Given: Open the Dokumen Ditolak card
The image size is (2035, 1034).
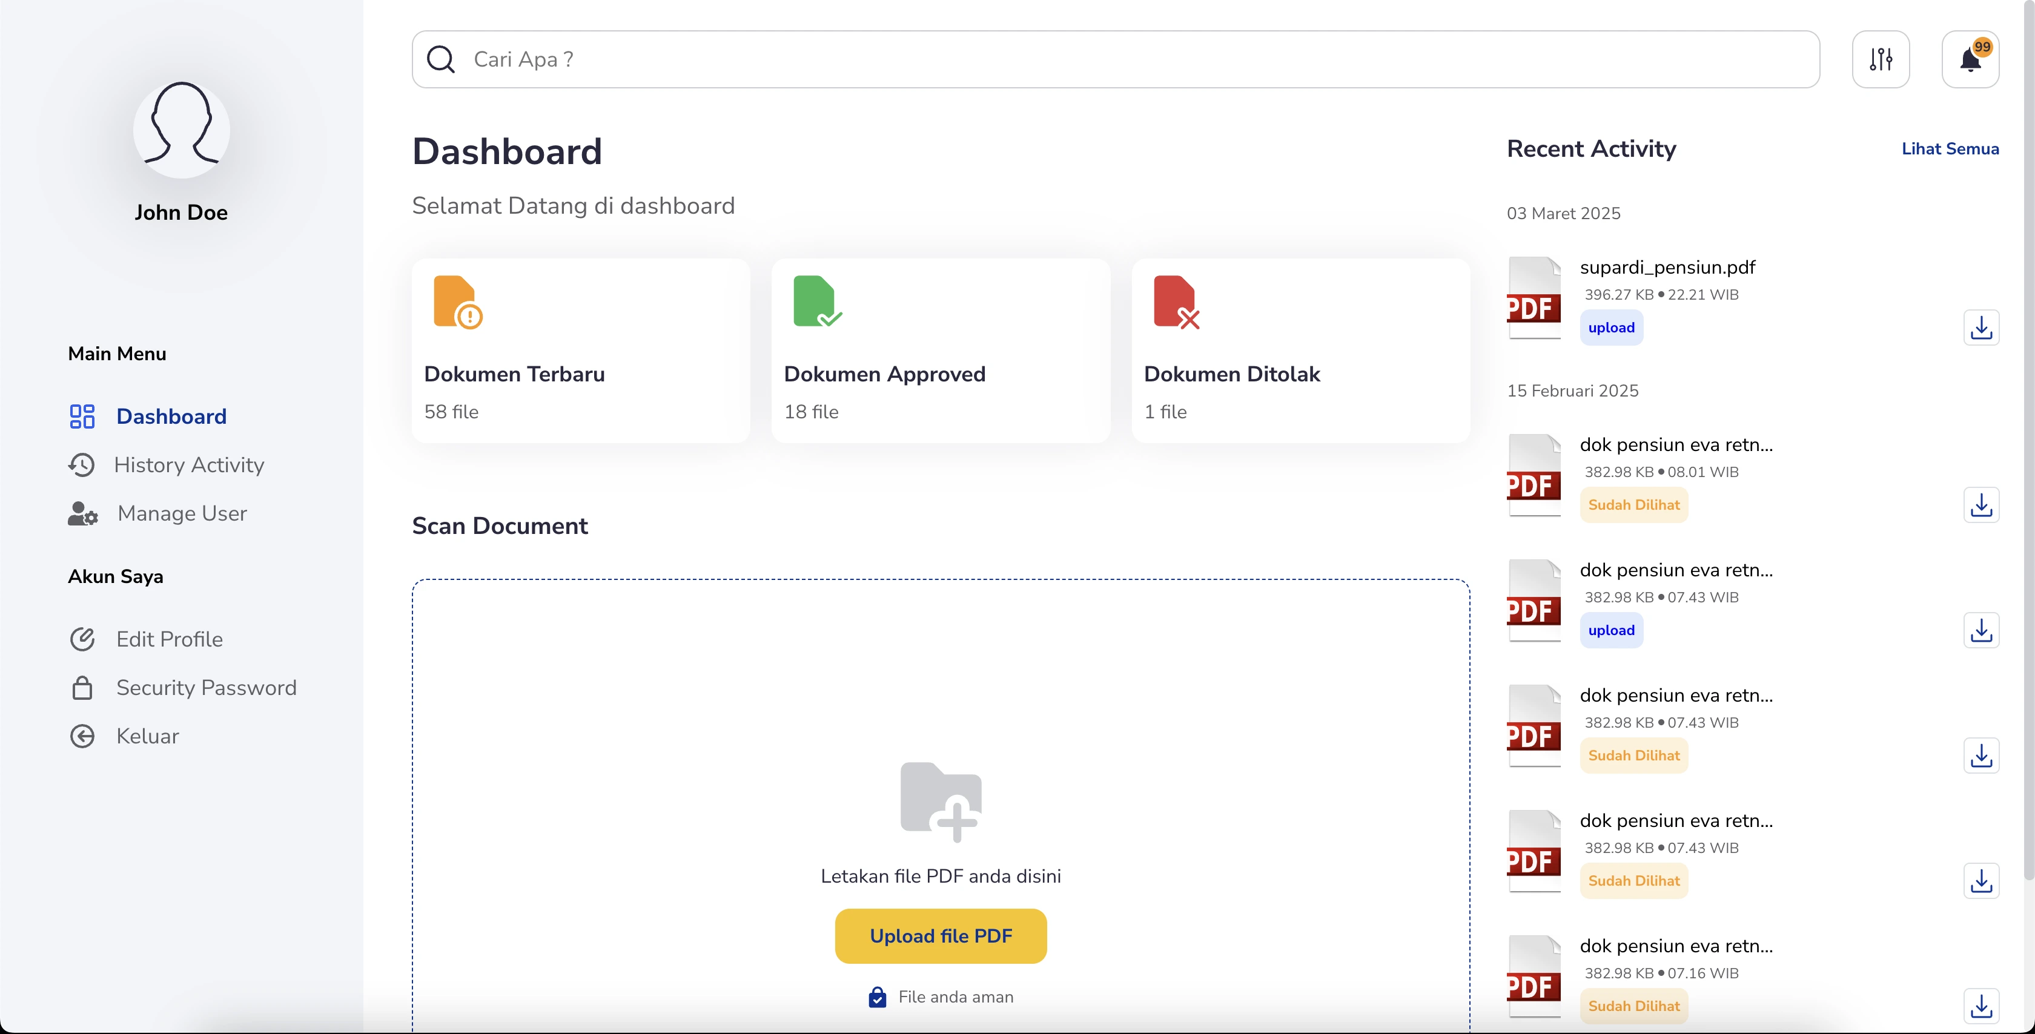Looking at the screenshot, I should point(1300,350).
